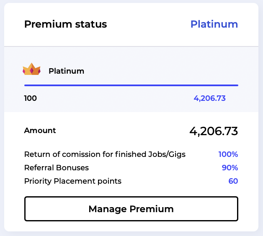This screenshot has width=263, height=236.
Task: Click the blue premium progress bar
Action: [x=131, y=85]
